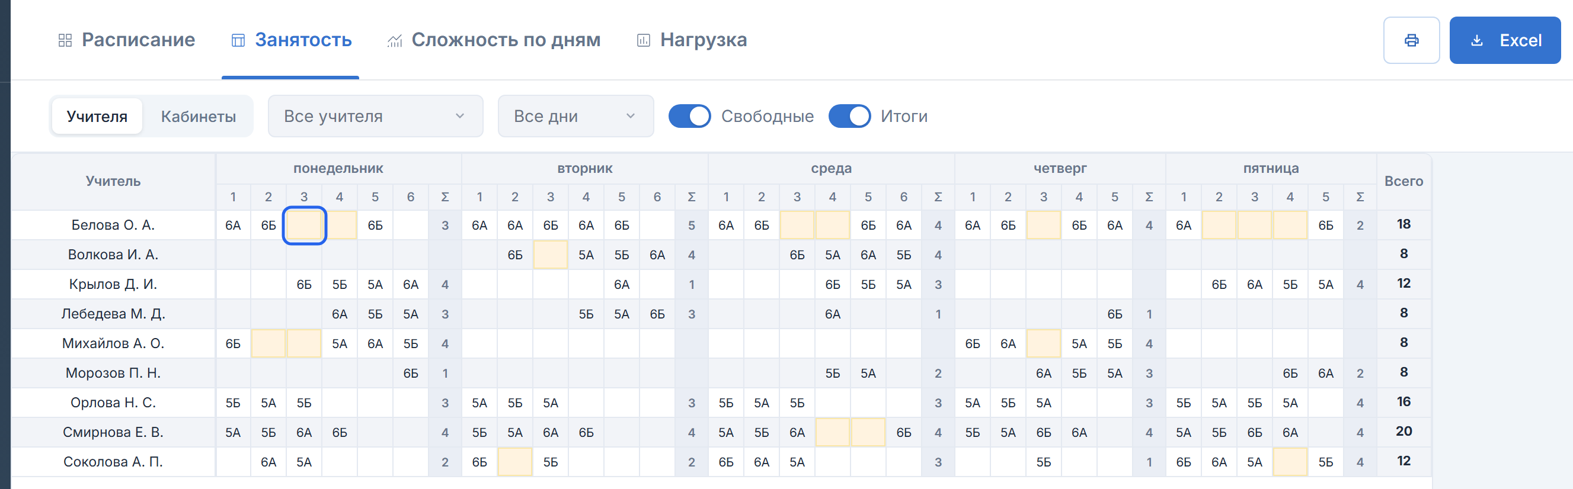Select the highlighted free cell for Белова О. А.
This screenshot has width=1573, height=489.
(x=304, y=225)
